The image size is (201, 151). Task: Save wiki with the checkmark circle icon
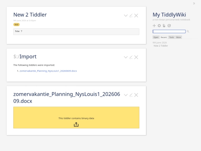(x=169, y=26)
